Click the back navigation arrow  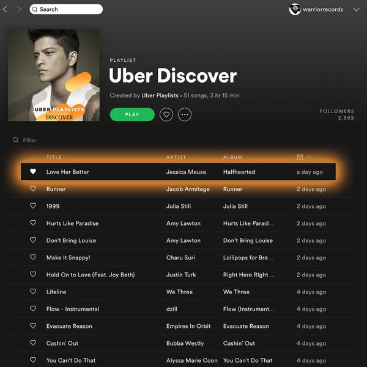pos(6,10)
